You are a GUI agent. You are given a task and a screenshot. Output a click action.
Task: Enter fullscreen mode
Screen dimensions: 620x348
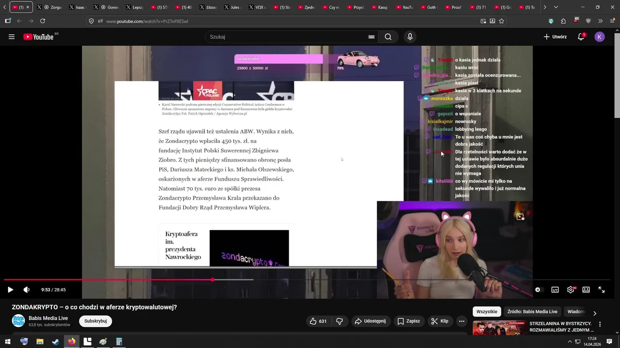[x=602, y=290]
